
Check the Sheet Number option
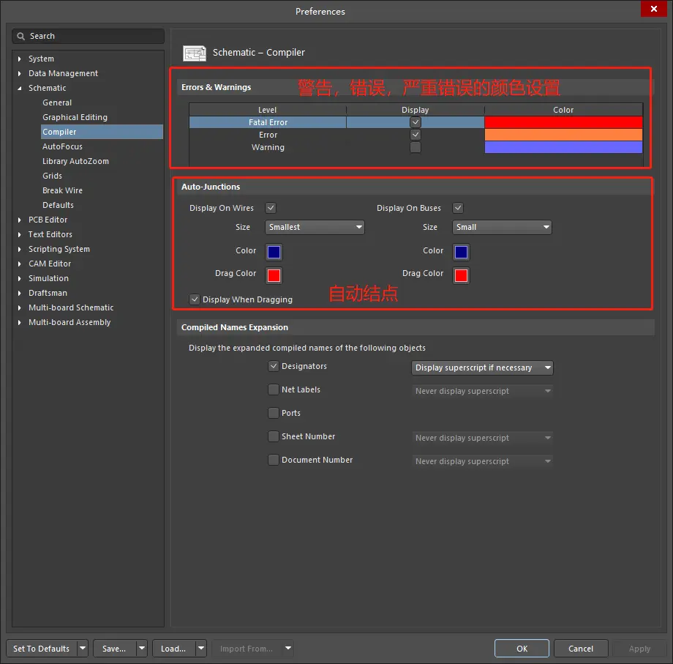point(274,436)
